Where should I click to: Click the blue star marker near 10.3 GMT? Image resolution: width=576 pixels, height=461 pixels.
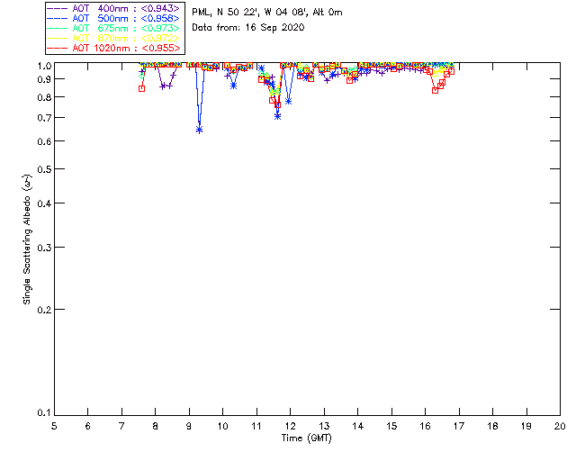click(233, 86)
